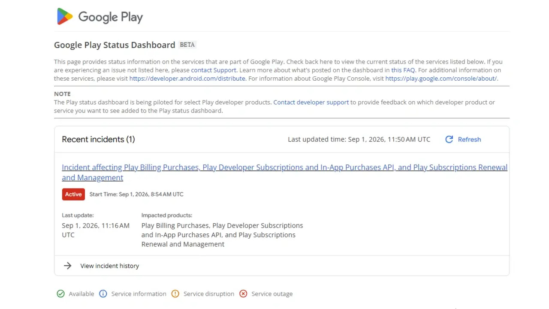
Task: Click the 'Service information' legend label
Action: tap(139, 294)
